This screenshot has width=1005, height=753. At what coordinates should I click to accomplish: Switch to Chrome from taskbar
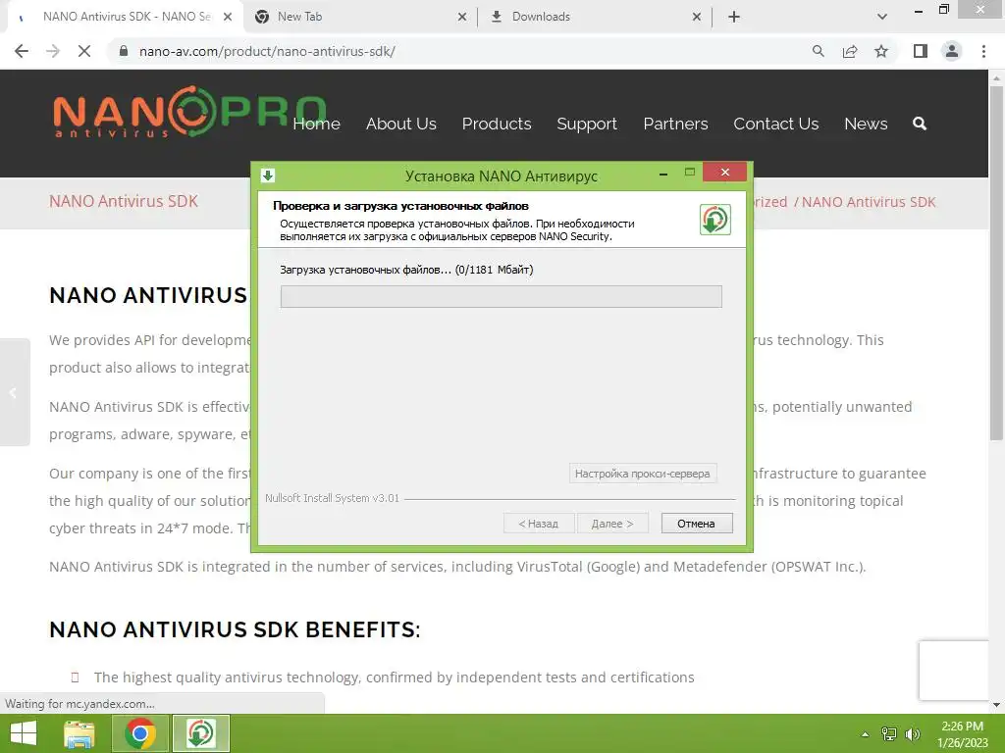tap(140, 733)
